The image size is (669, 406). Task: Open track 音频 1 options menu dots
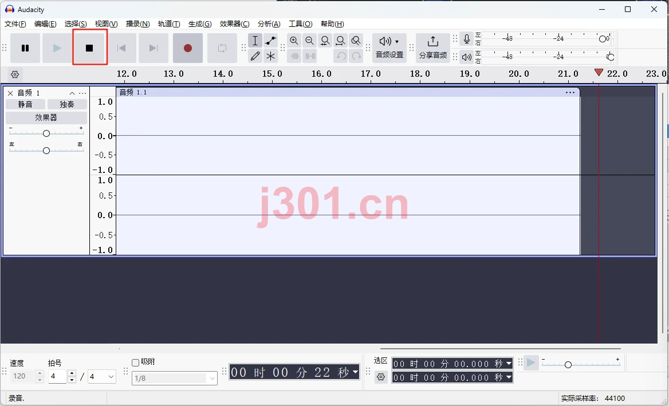[82, 93]
